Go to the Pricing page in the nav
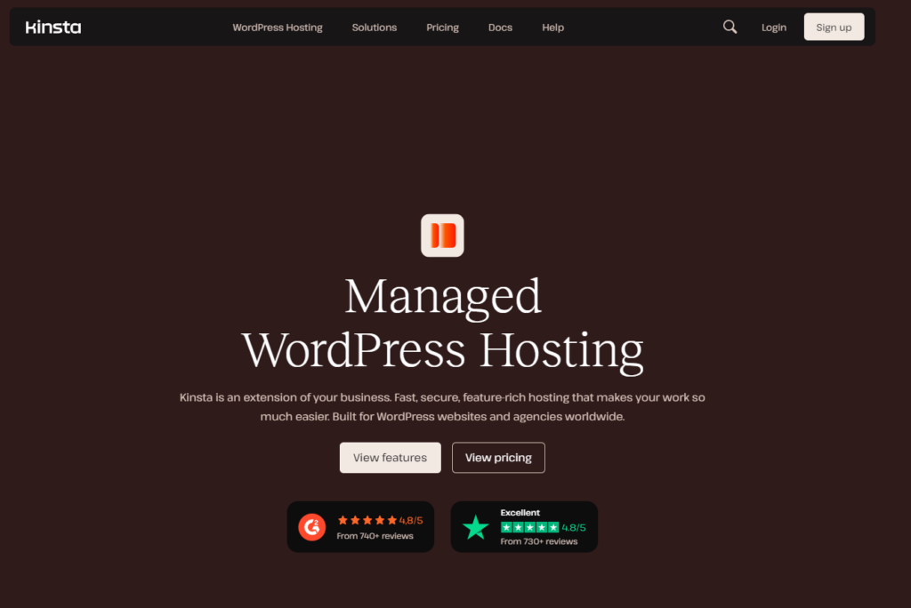This screenshot has width=911, height=608. [x=442, y=28]
